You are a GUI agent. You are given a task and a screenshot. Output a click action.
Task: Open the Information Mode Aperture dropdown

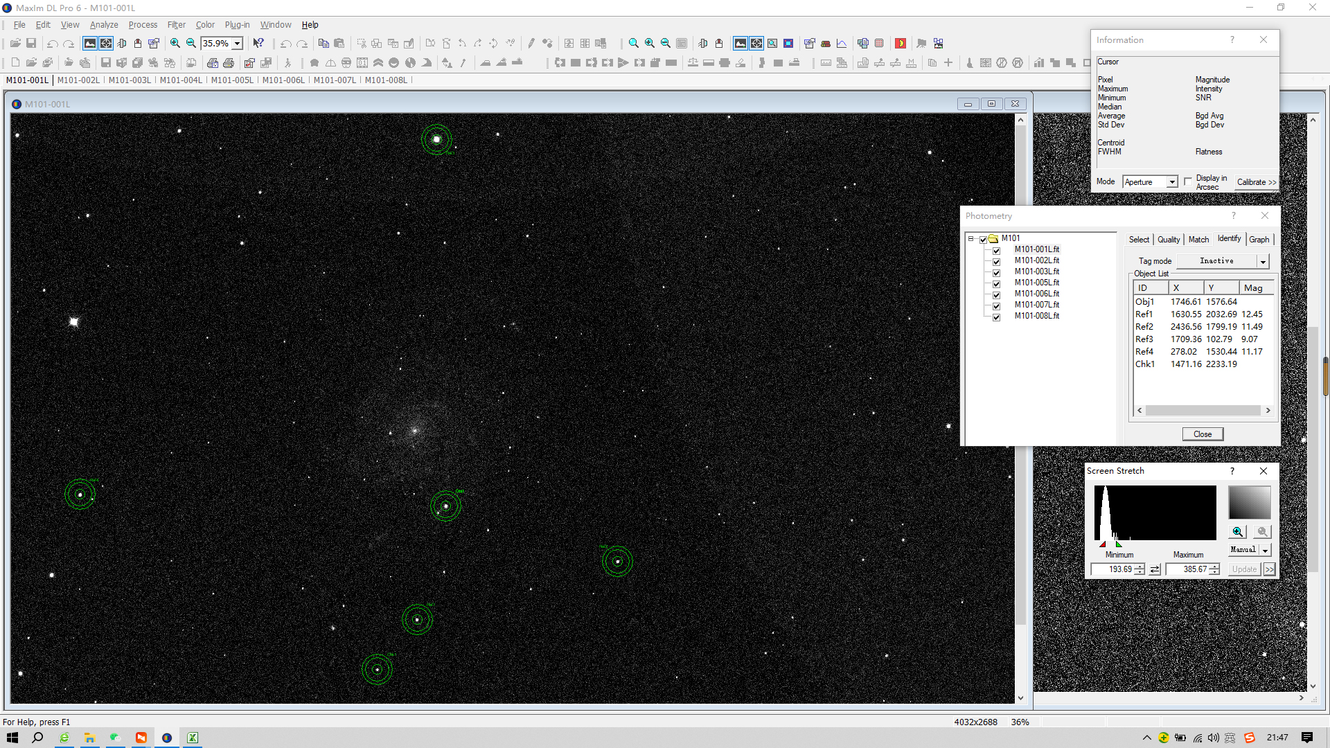(1172, 182)
